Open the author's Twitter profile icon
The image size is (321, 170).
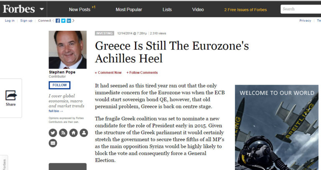tap(53, 133)
